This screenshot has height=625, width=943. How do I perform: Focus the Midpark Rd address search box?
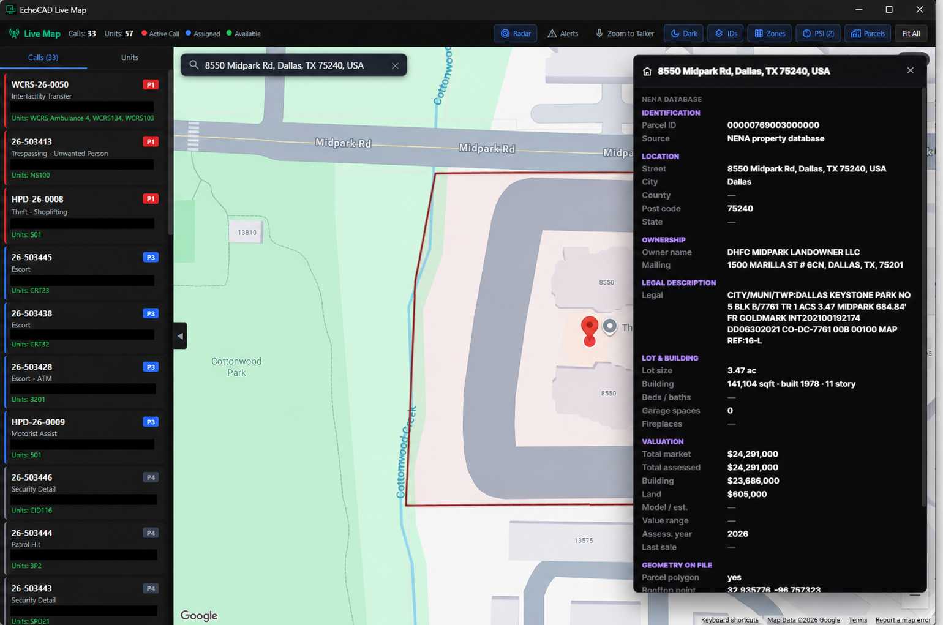pyautogui.click(x=294, y=65)
